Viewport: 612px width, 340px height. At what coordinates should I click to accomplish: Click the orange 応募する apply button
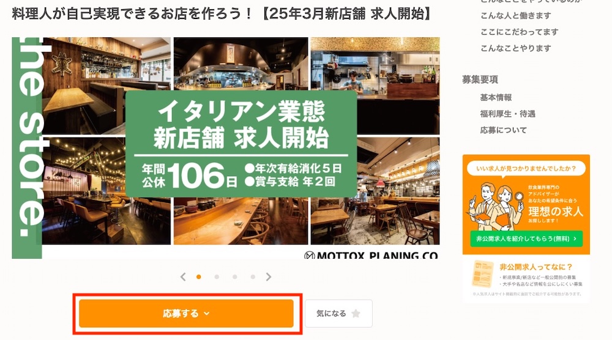pyautogui.click(x=186, y=314)
